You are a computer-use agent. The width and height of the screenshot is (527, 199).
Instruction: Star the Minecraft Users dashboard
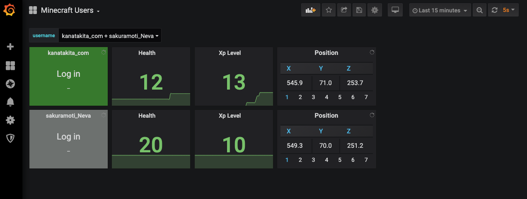click(x=329, y=10)
